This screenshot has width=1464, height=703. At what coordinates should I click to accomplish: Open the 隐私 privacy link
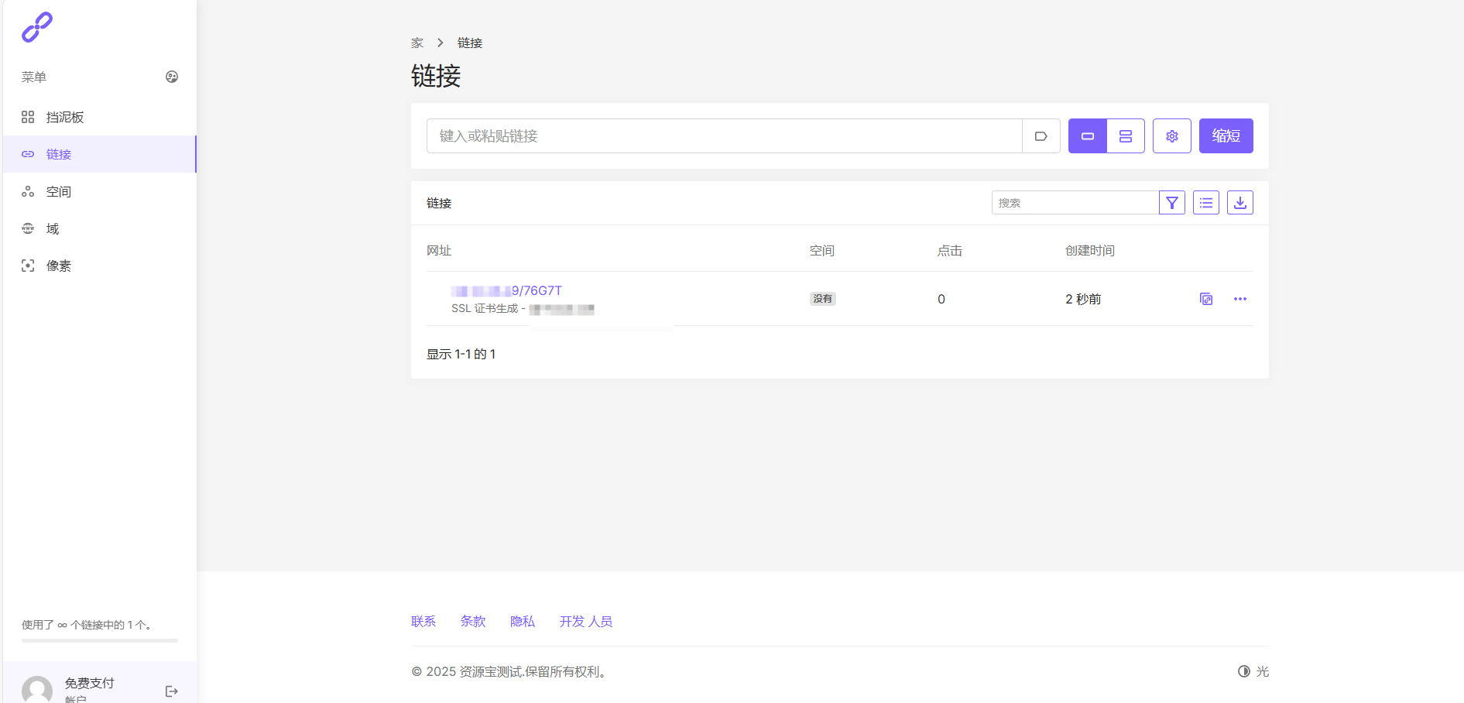click(523, 622)
